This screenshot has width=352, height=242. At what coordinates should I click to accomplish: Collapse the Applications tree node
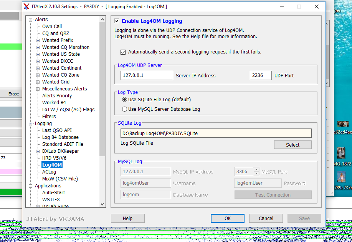[x=31, y=186]
